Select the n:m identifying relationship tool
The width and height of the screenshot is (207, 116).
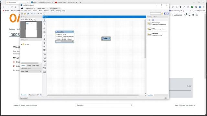[45, 68]
